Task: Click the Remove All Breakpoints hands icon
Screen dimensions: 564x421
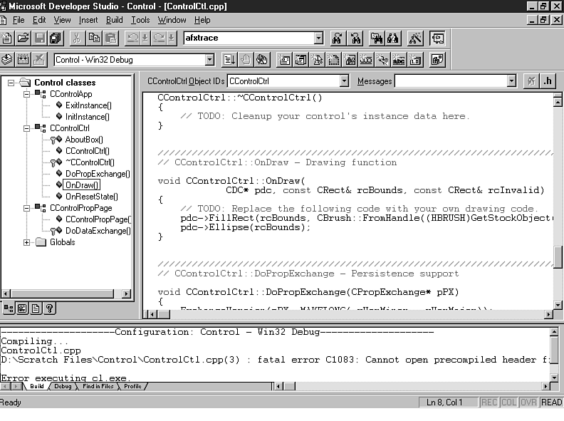Action: (262, 60)
